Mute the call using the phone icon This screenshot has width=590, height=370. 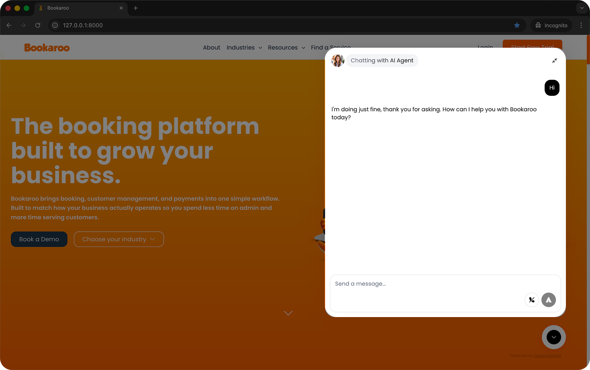(532, 299)
